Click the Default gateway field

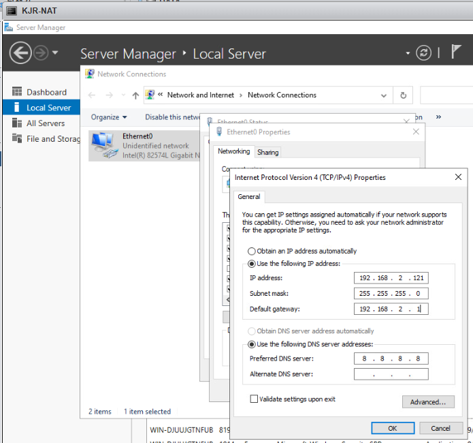391,309
